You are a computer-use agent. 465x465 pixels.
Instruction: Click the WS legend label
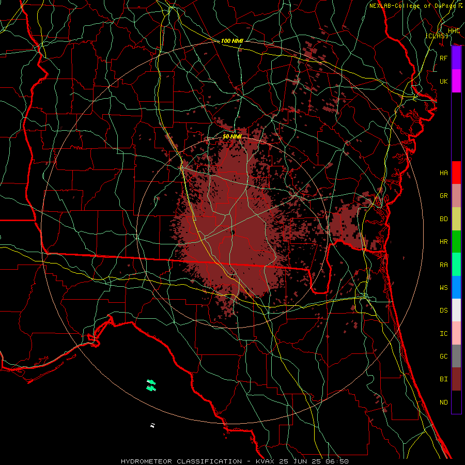(444, 287)
